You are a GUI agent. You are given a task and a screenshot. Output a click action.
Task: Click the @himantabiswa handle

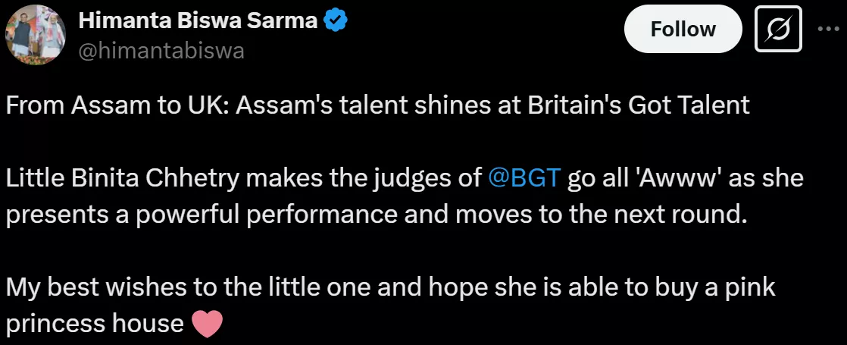click(161, 51)
